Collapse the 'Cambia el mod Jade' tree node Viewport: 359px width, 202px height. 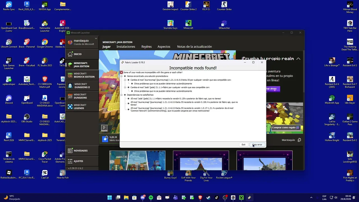point(125,87)
